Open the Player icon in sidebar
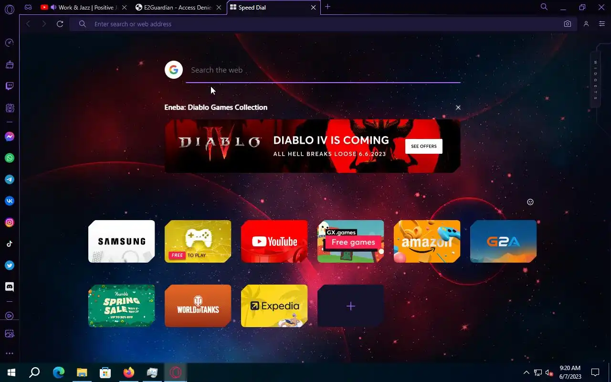 [10, 316]
